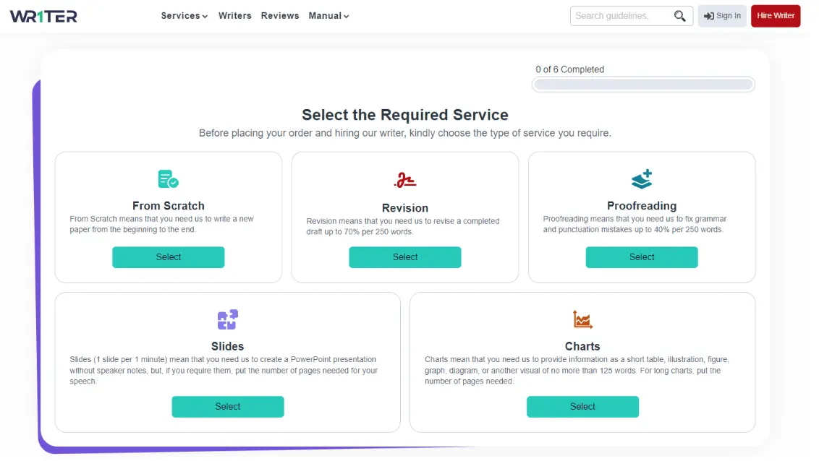The image size is (819, 461).
Task: Click the Proofreading layers icon
Action: point(642,179)
